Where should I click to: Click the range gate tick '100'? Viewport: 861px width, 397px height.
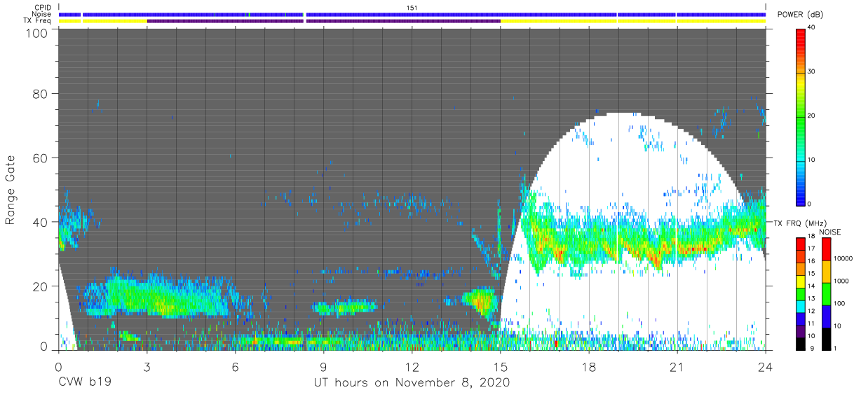[37, 33]
